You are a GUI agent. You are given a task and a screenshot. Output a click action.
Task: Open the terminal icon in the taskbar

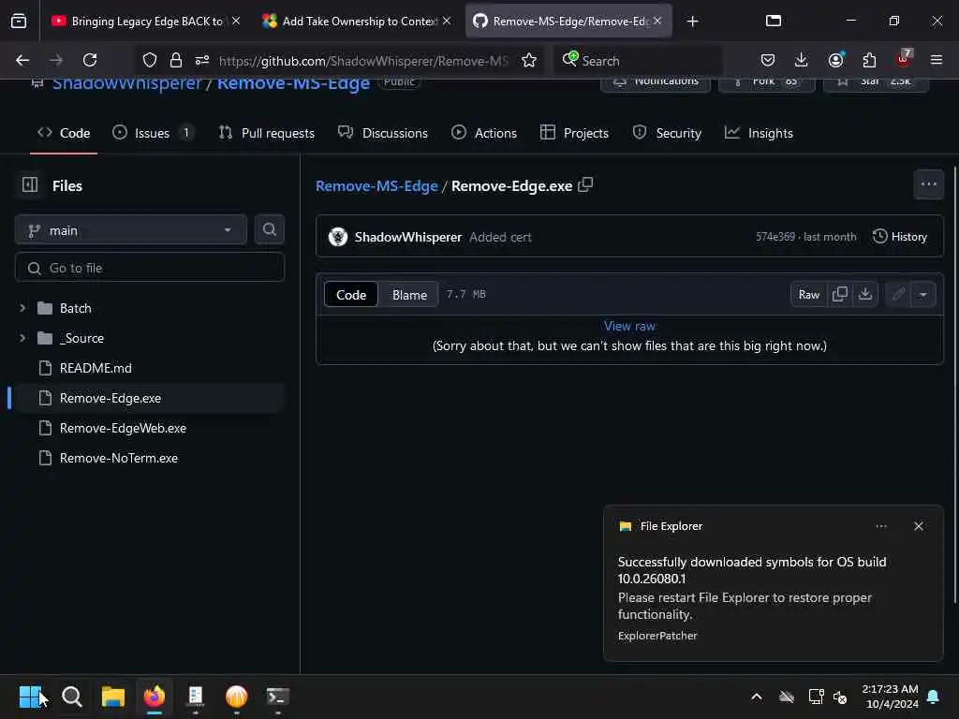[277, 697]
